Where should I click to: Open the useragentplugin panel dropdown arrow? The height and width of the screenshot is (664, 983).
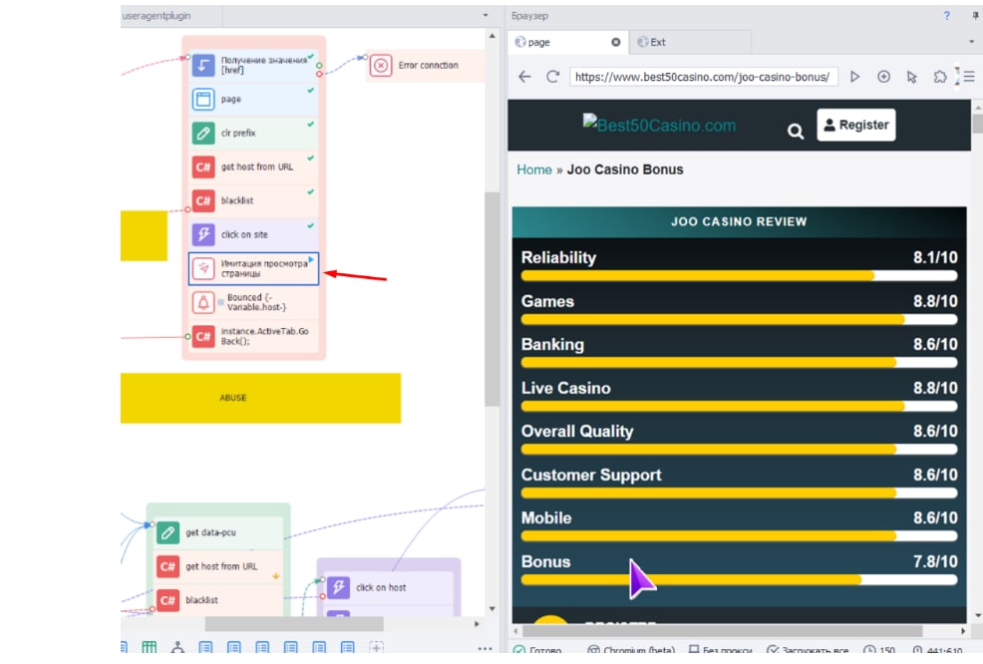point(486,16)
